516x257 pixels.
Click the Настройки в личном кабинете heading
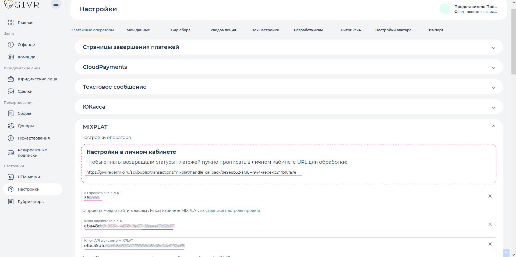[x=131, y=152]
